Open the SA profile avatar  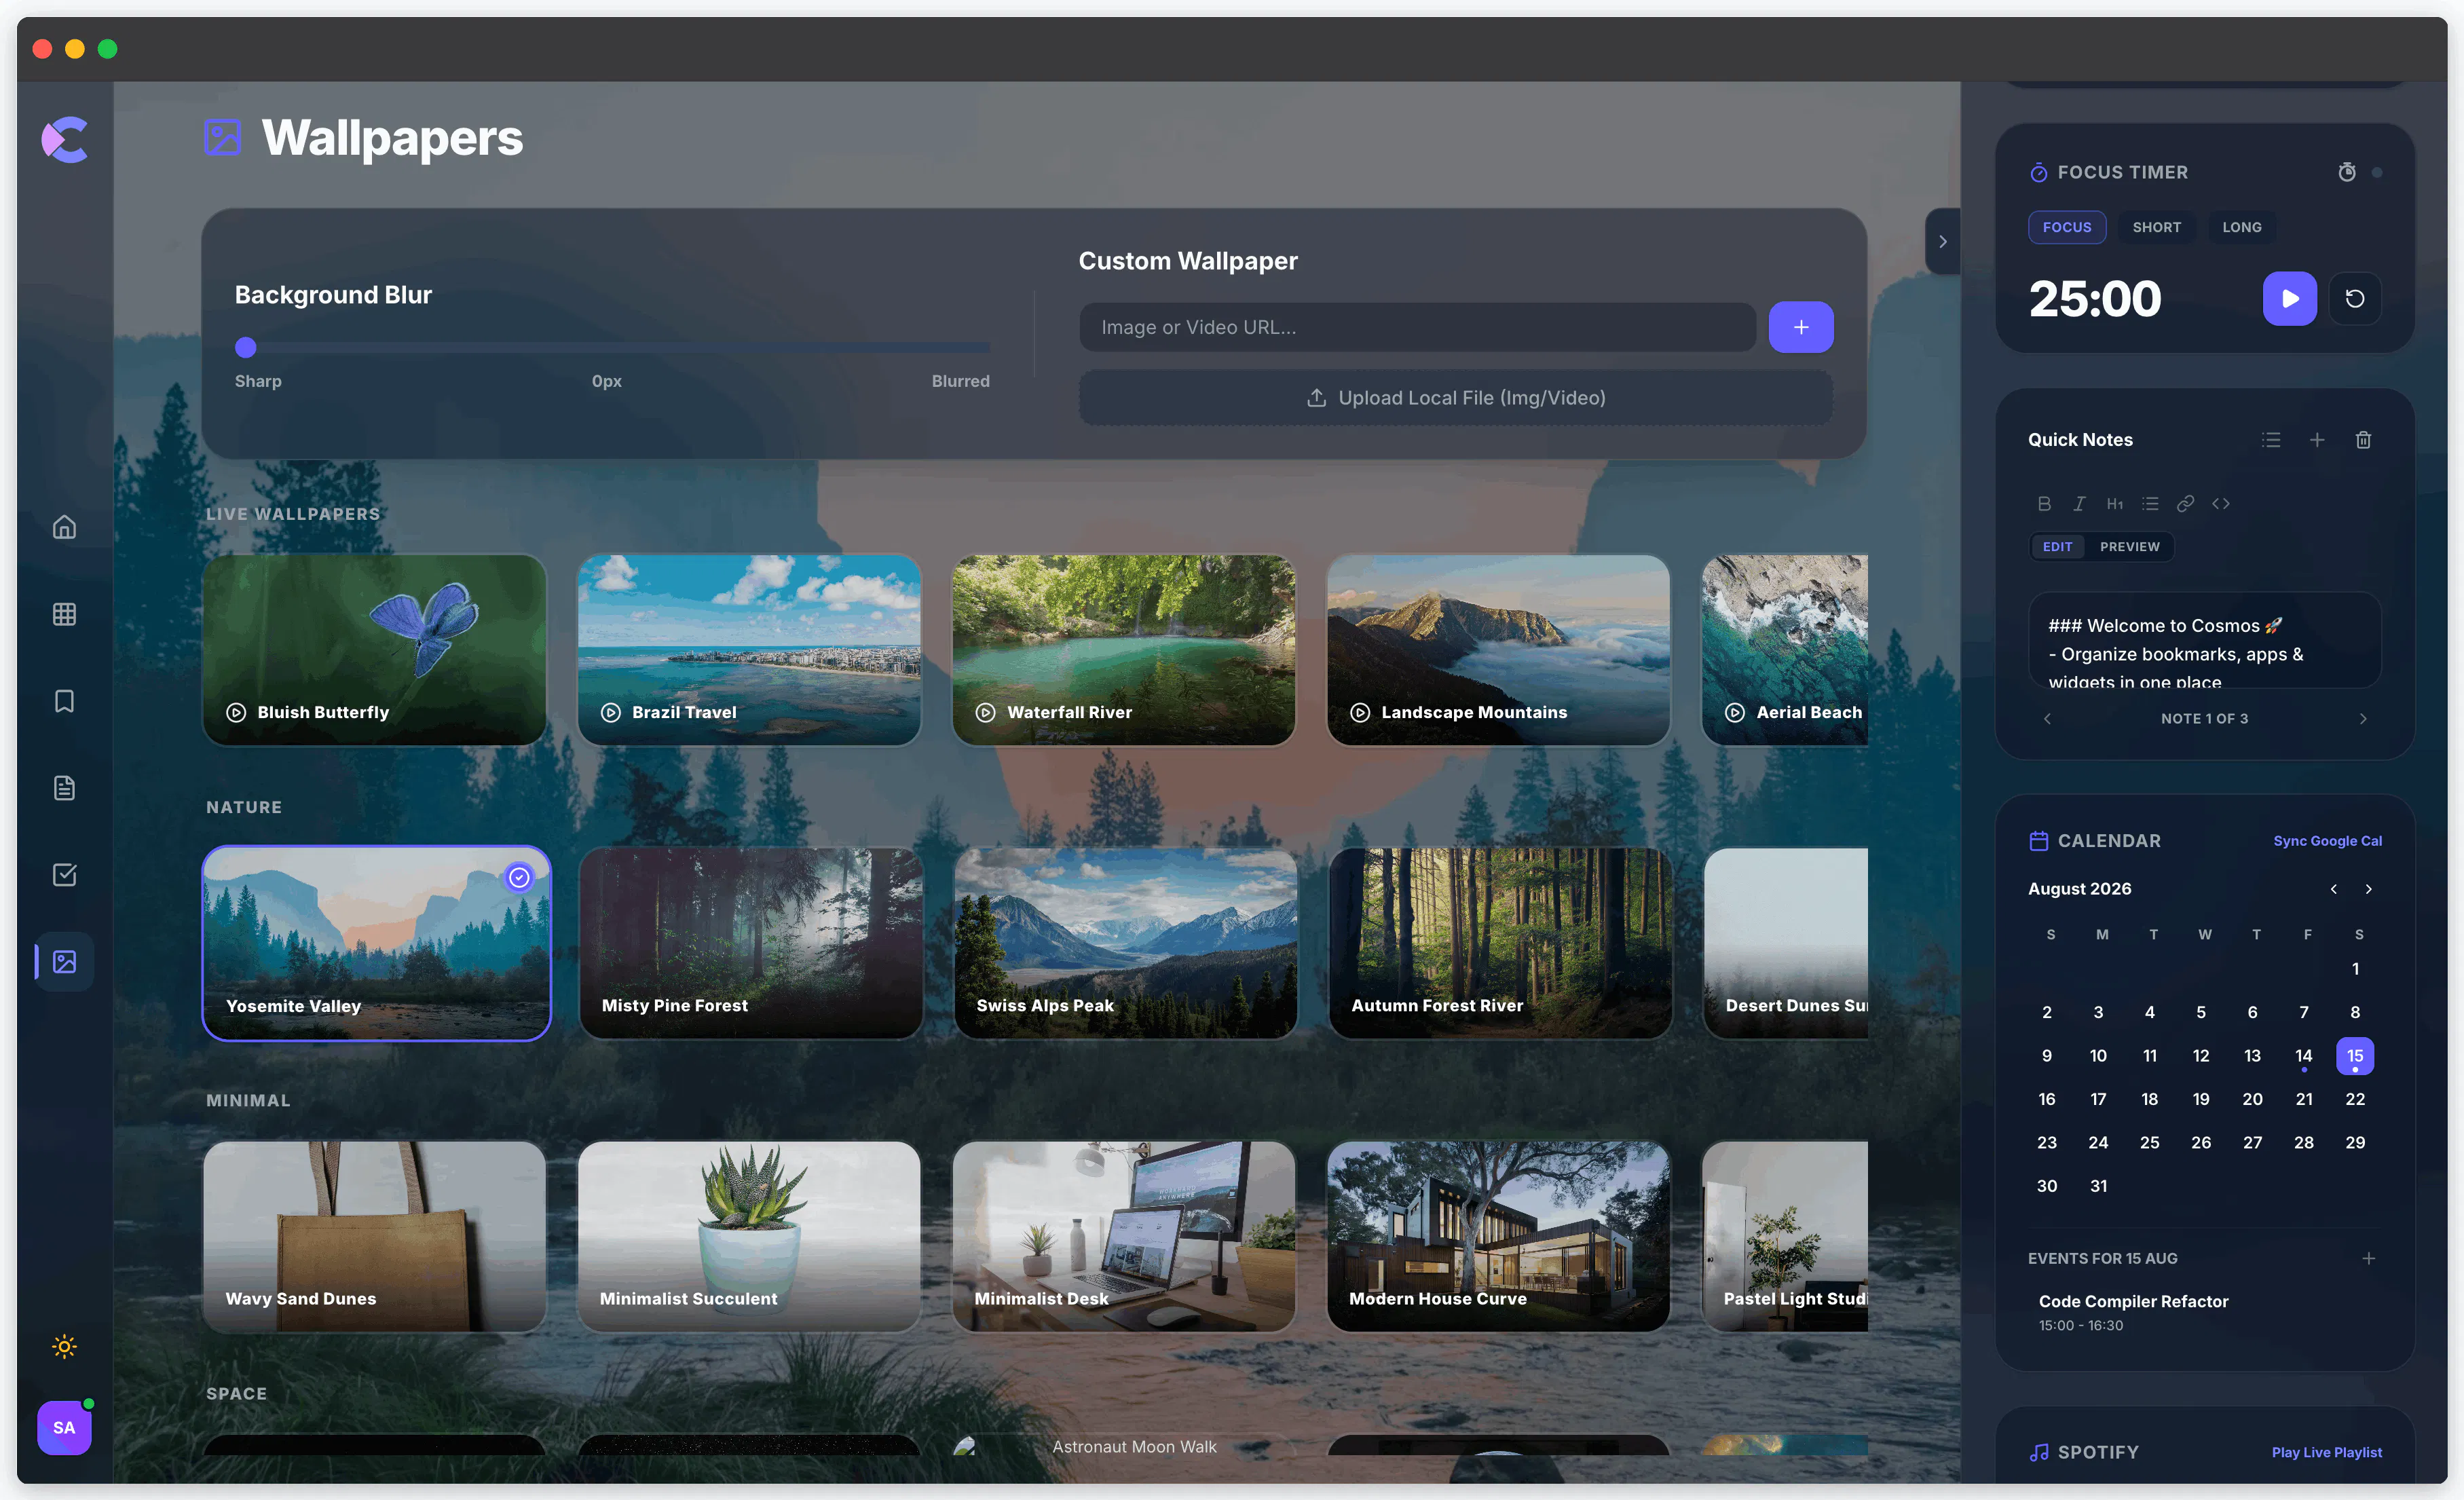[x=64, y=1428]
